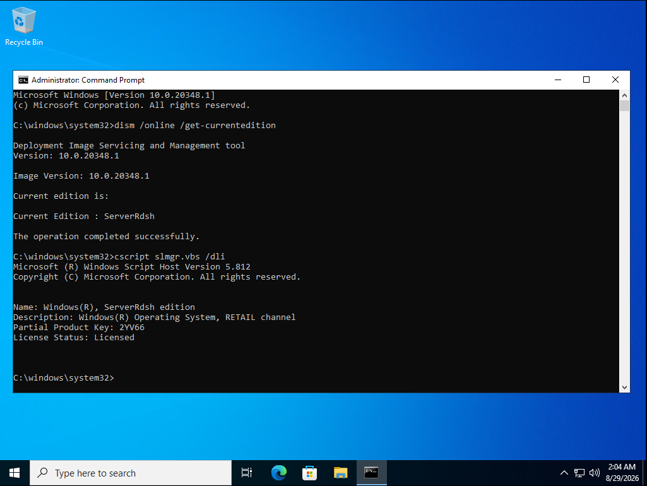647x486 pixels.
Task: Launch Microsoft Edge from the taskbar
Action: (x=278, y=473)
